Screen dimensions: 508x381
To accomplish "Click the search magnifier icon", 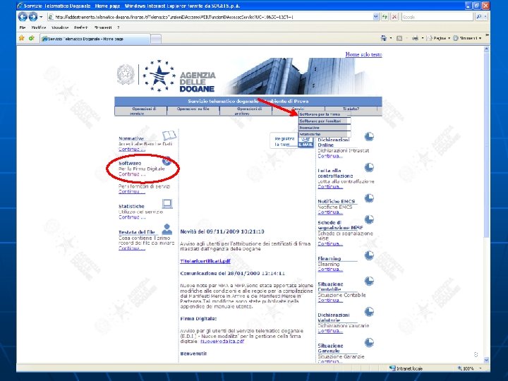I will click(479, 17).
